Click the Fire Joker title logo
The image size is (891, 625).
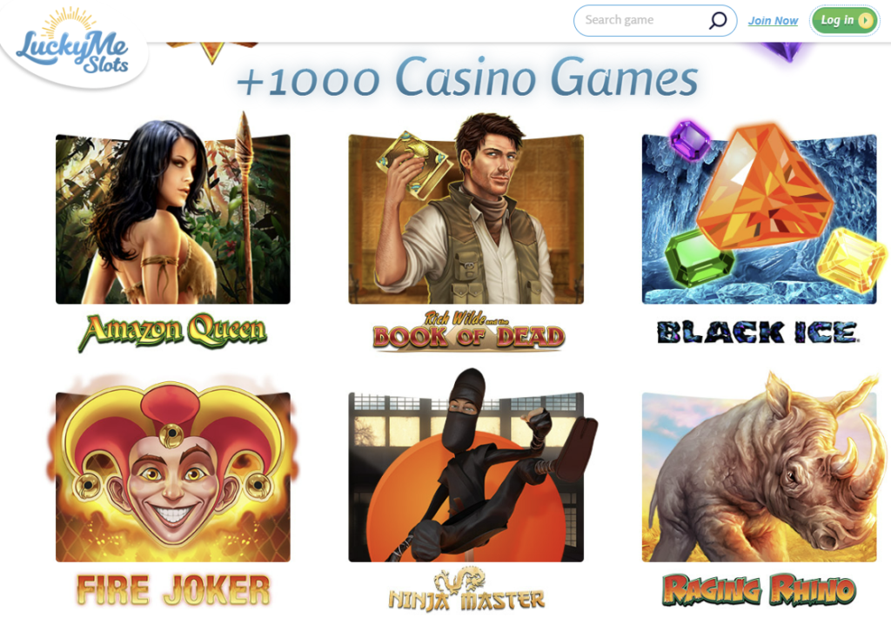pyautogui.click(x=173, y=589)
